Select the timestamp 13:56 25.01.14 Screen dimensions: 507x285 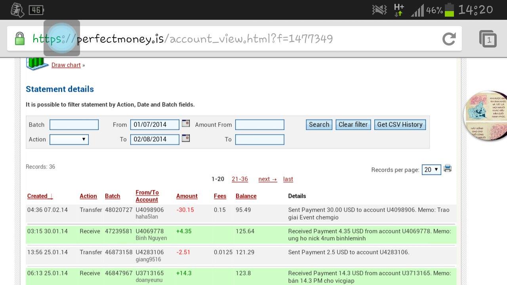coord(48,252)
